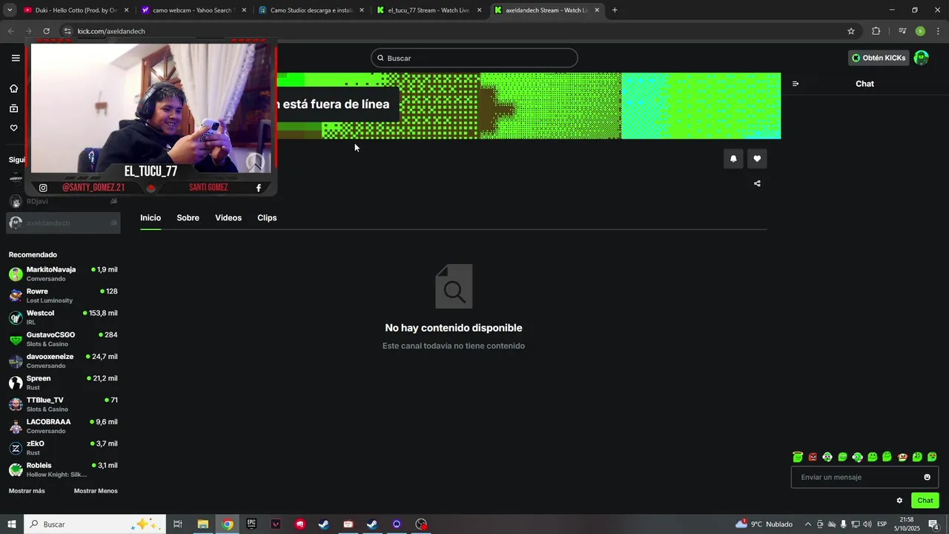The height and width of the screenshot is (534, 949).
Task: Open the Chrome three-dot menu
Action: click(x=939, y=31)
